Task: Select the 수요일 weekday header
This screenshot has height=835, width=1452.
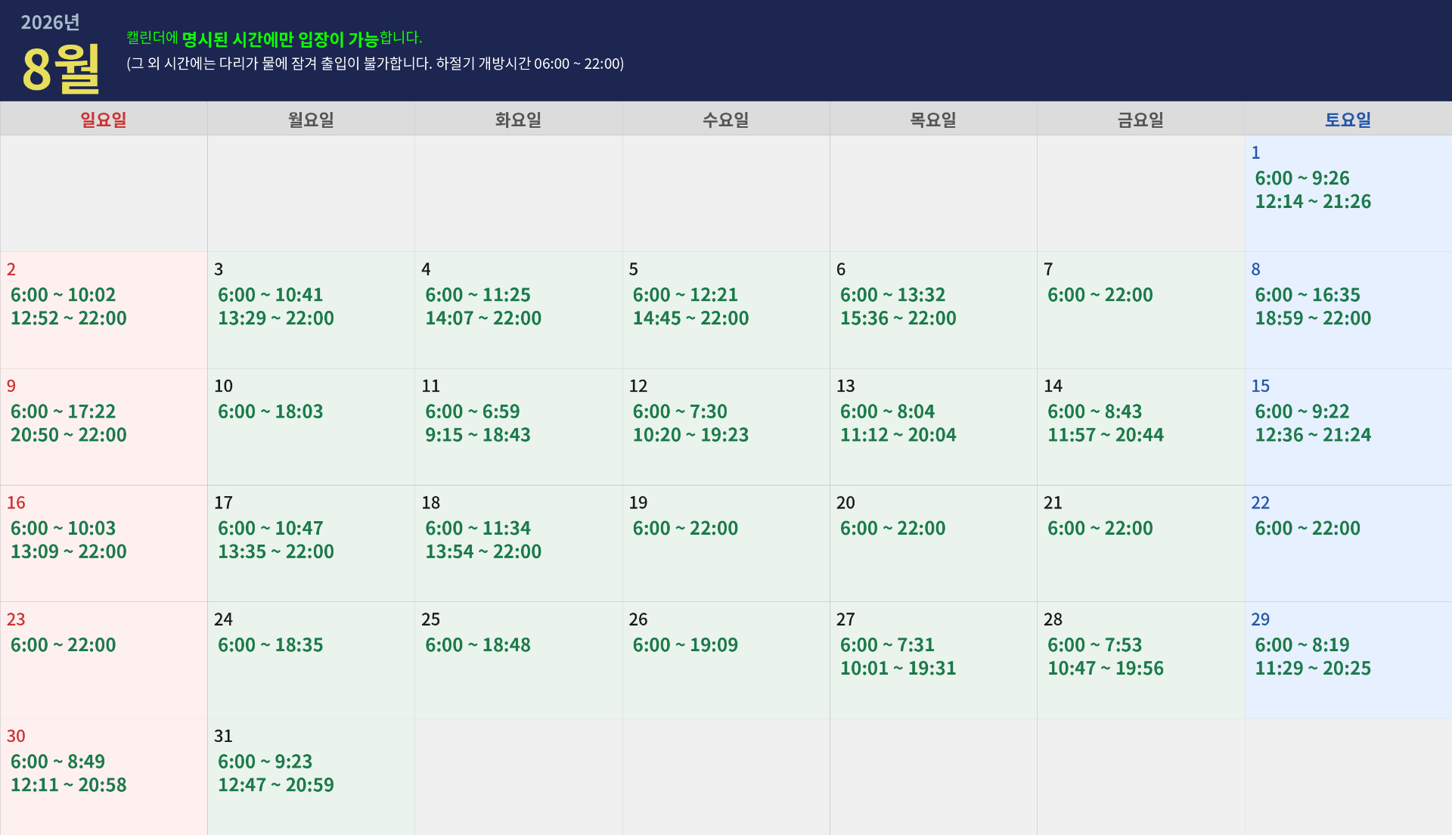Action: coord(726,120)
